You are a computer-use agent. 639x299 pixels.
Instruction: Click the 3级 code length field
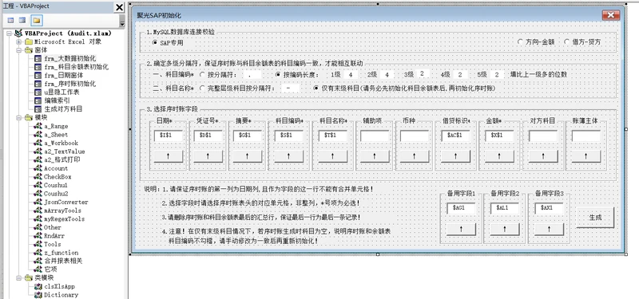coord(423,74)
